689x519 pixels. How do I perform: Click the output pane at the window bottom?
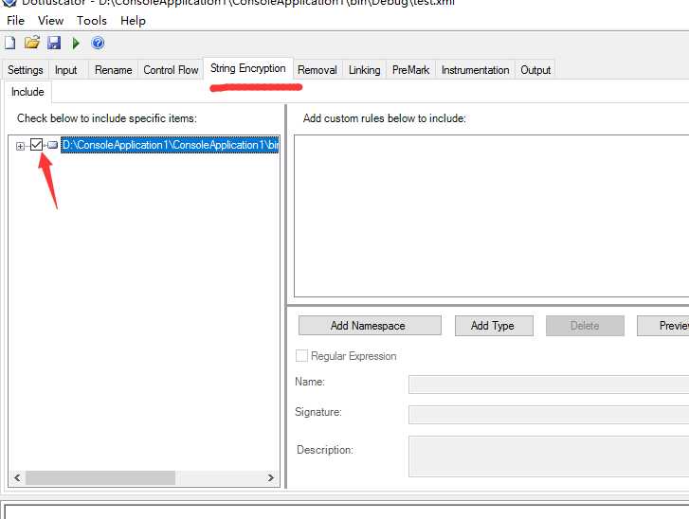346,511
